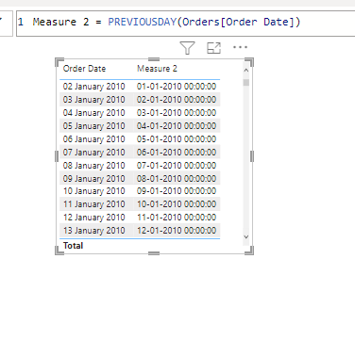Select the 10 January 2010 cell

(x=93, y=191)
